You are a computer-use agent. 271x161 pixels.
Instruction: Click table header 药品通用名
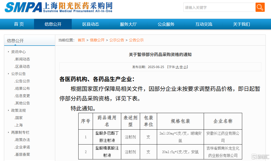point(107,121)
